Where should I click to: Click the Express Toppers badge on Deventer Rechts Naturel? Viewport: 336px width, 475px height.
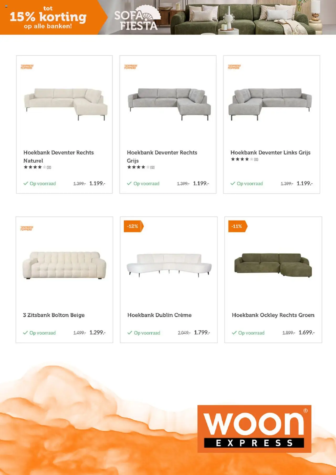(27, 67)
